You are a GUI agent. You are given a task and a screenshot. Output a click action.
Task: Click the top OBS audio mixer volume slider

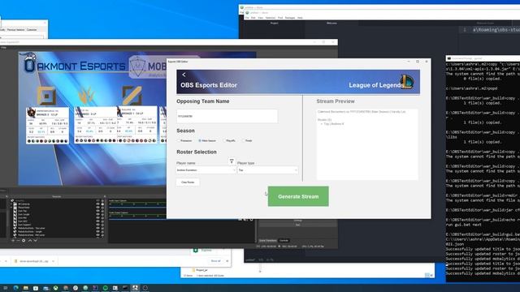[137, 208]
